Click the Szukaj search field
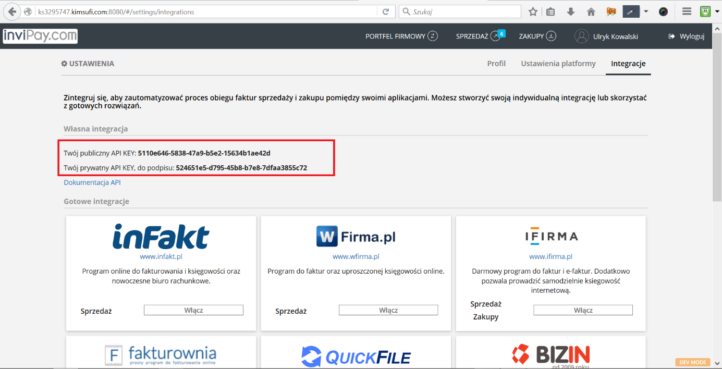Viewport: 722px width, 369px height. pos(460,11)
